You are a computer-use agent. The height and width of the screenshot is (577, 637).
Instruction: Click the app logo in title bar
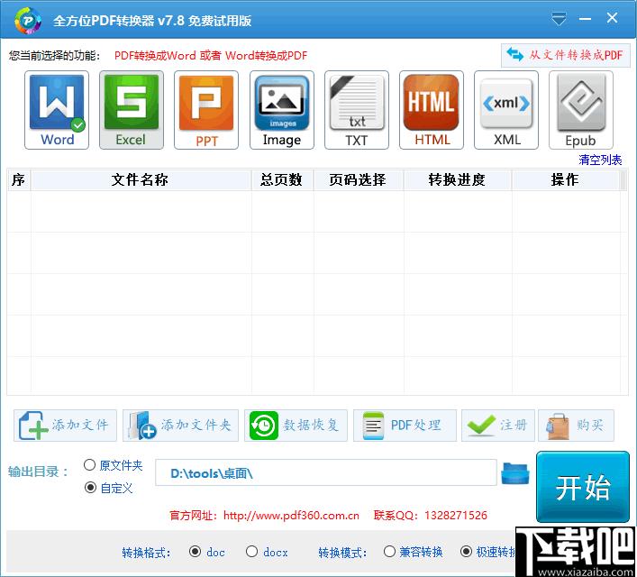28,21
